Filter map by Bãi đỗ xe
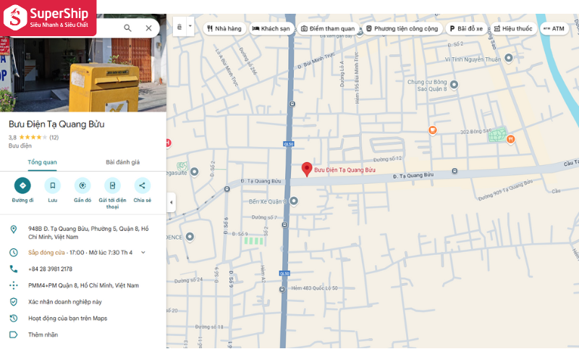The image size is (579, 362). 466,28
